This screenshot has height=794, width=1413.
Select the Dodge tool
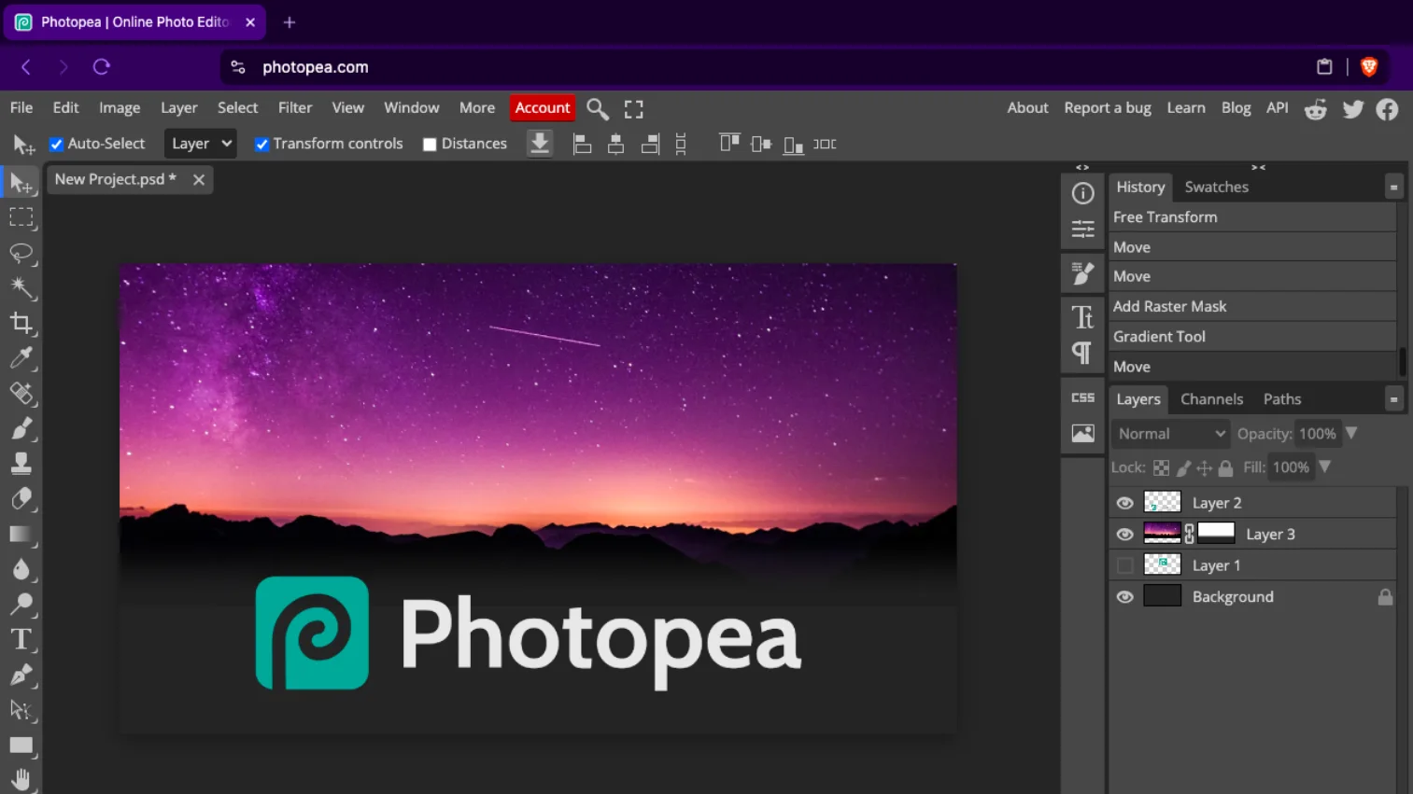21,605
